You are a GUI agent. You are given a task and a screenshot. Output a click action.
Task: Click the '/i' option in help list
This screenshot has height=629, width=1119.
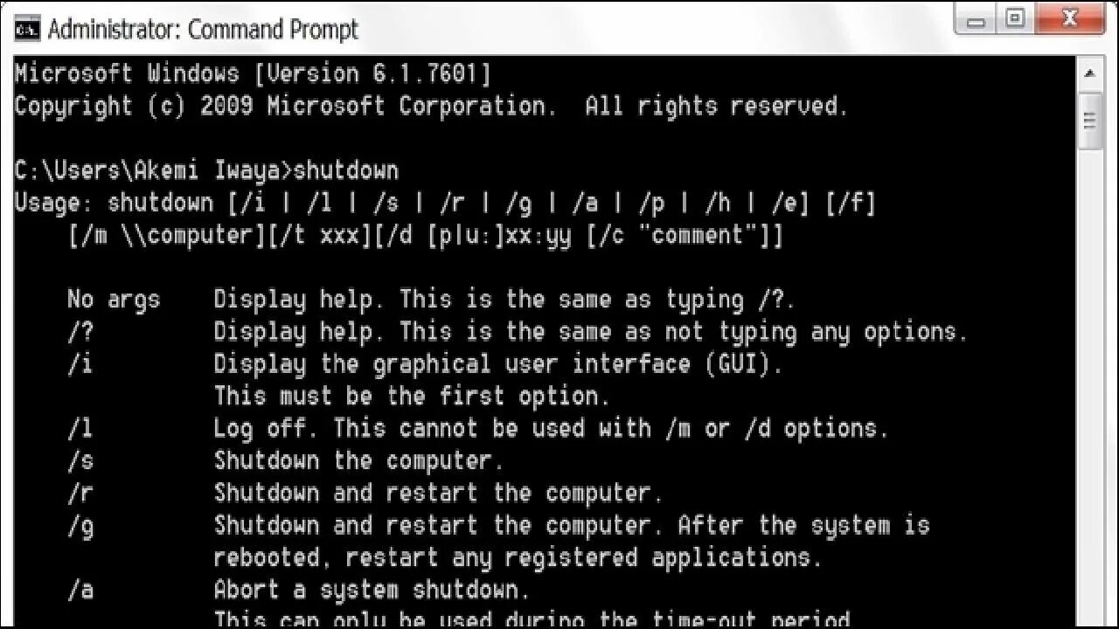(x=80, y=364)
